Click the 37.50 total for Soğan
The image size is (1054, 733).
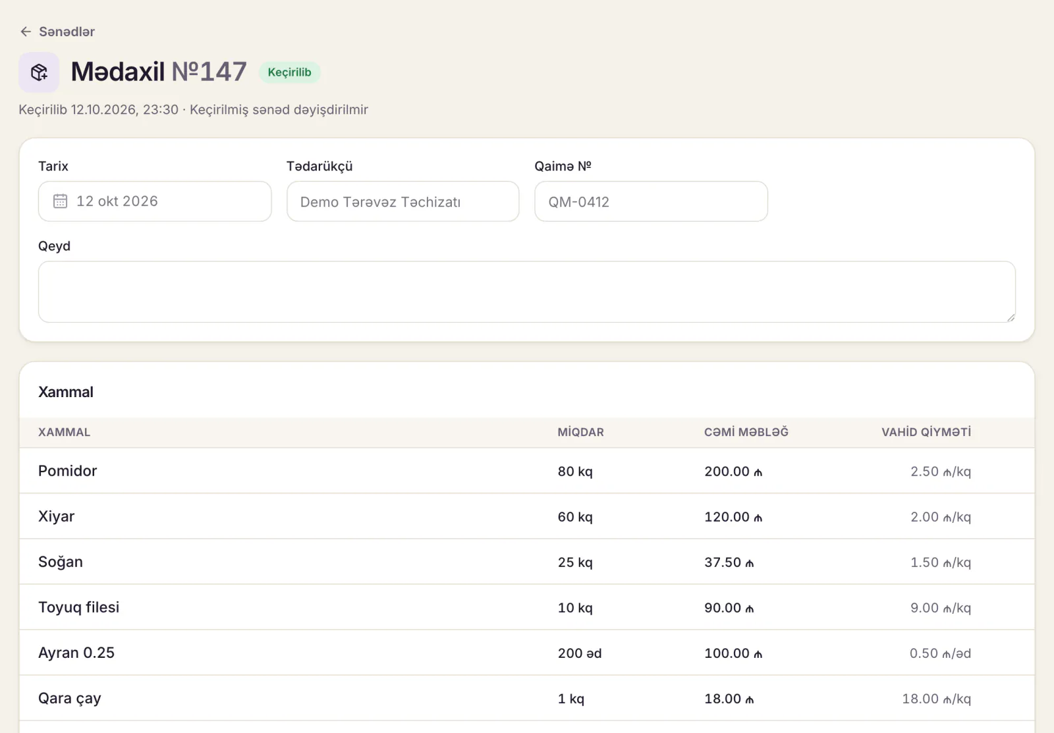tap(729, 562)
